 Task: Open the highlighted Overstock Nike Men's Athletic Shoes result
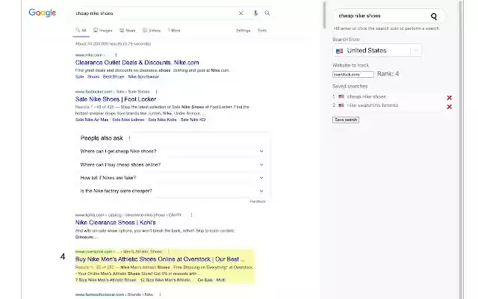tap(160, 259)
